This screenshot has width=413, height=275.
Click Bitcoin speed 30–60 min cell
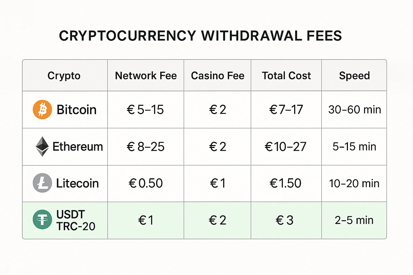(354, 110)
